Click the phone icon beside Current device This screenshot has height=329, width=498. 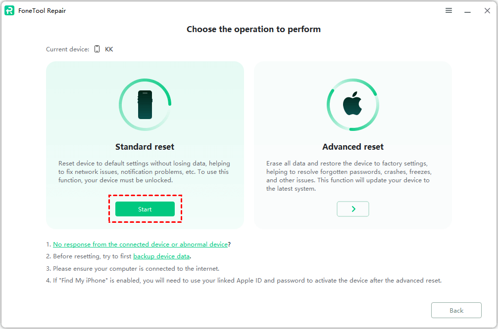tap(97, 49)
